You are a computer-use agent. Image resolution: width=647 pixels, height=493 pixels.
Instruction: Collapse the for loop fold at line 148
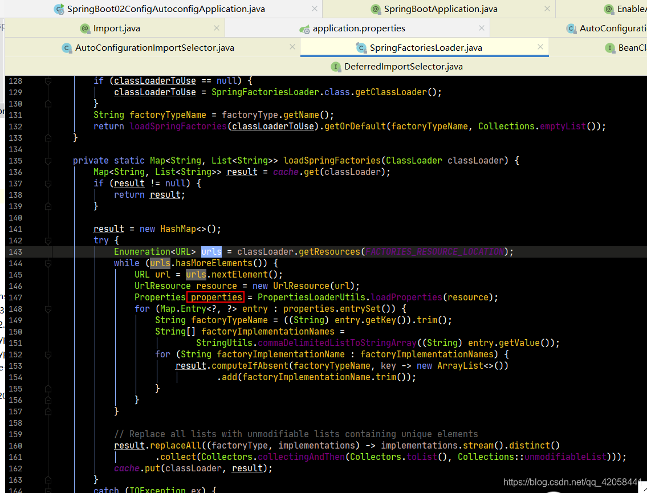(x=48, y=308)
